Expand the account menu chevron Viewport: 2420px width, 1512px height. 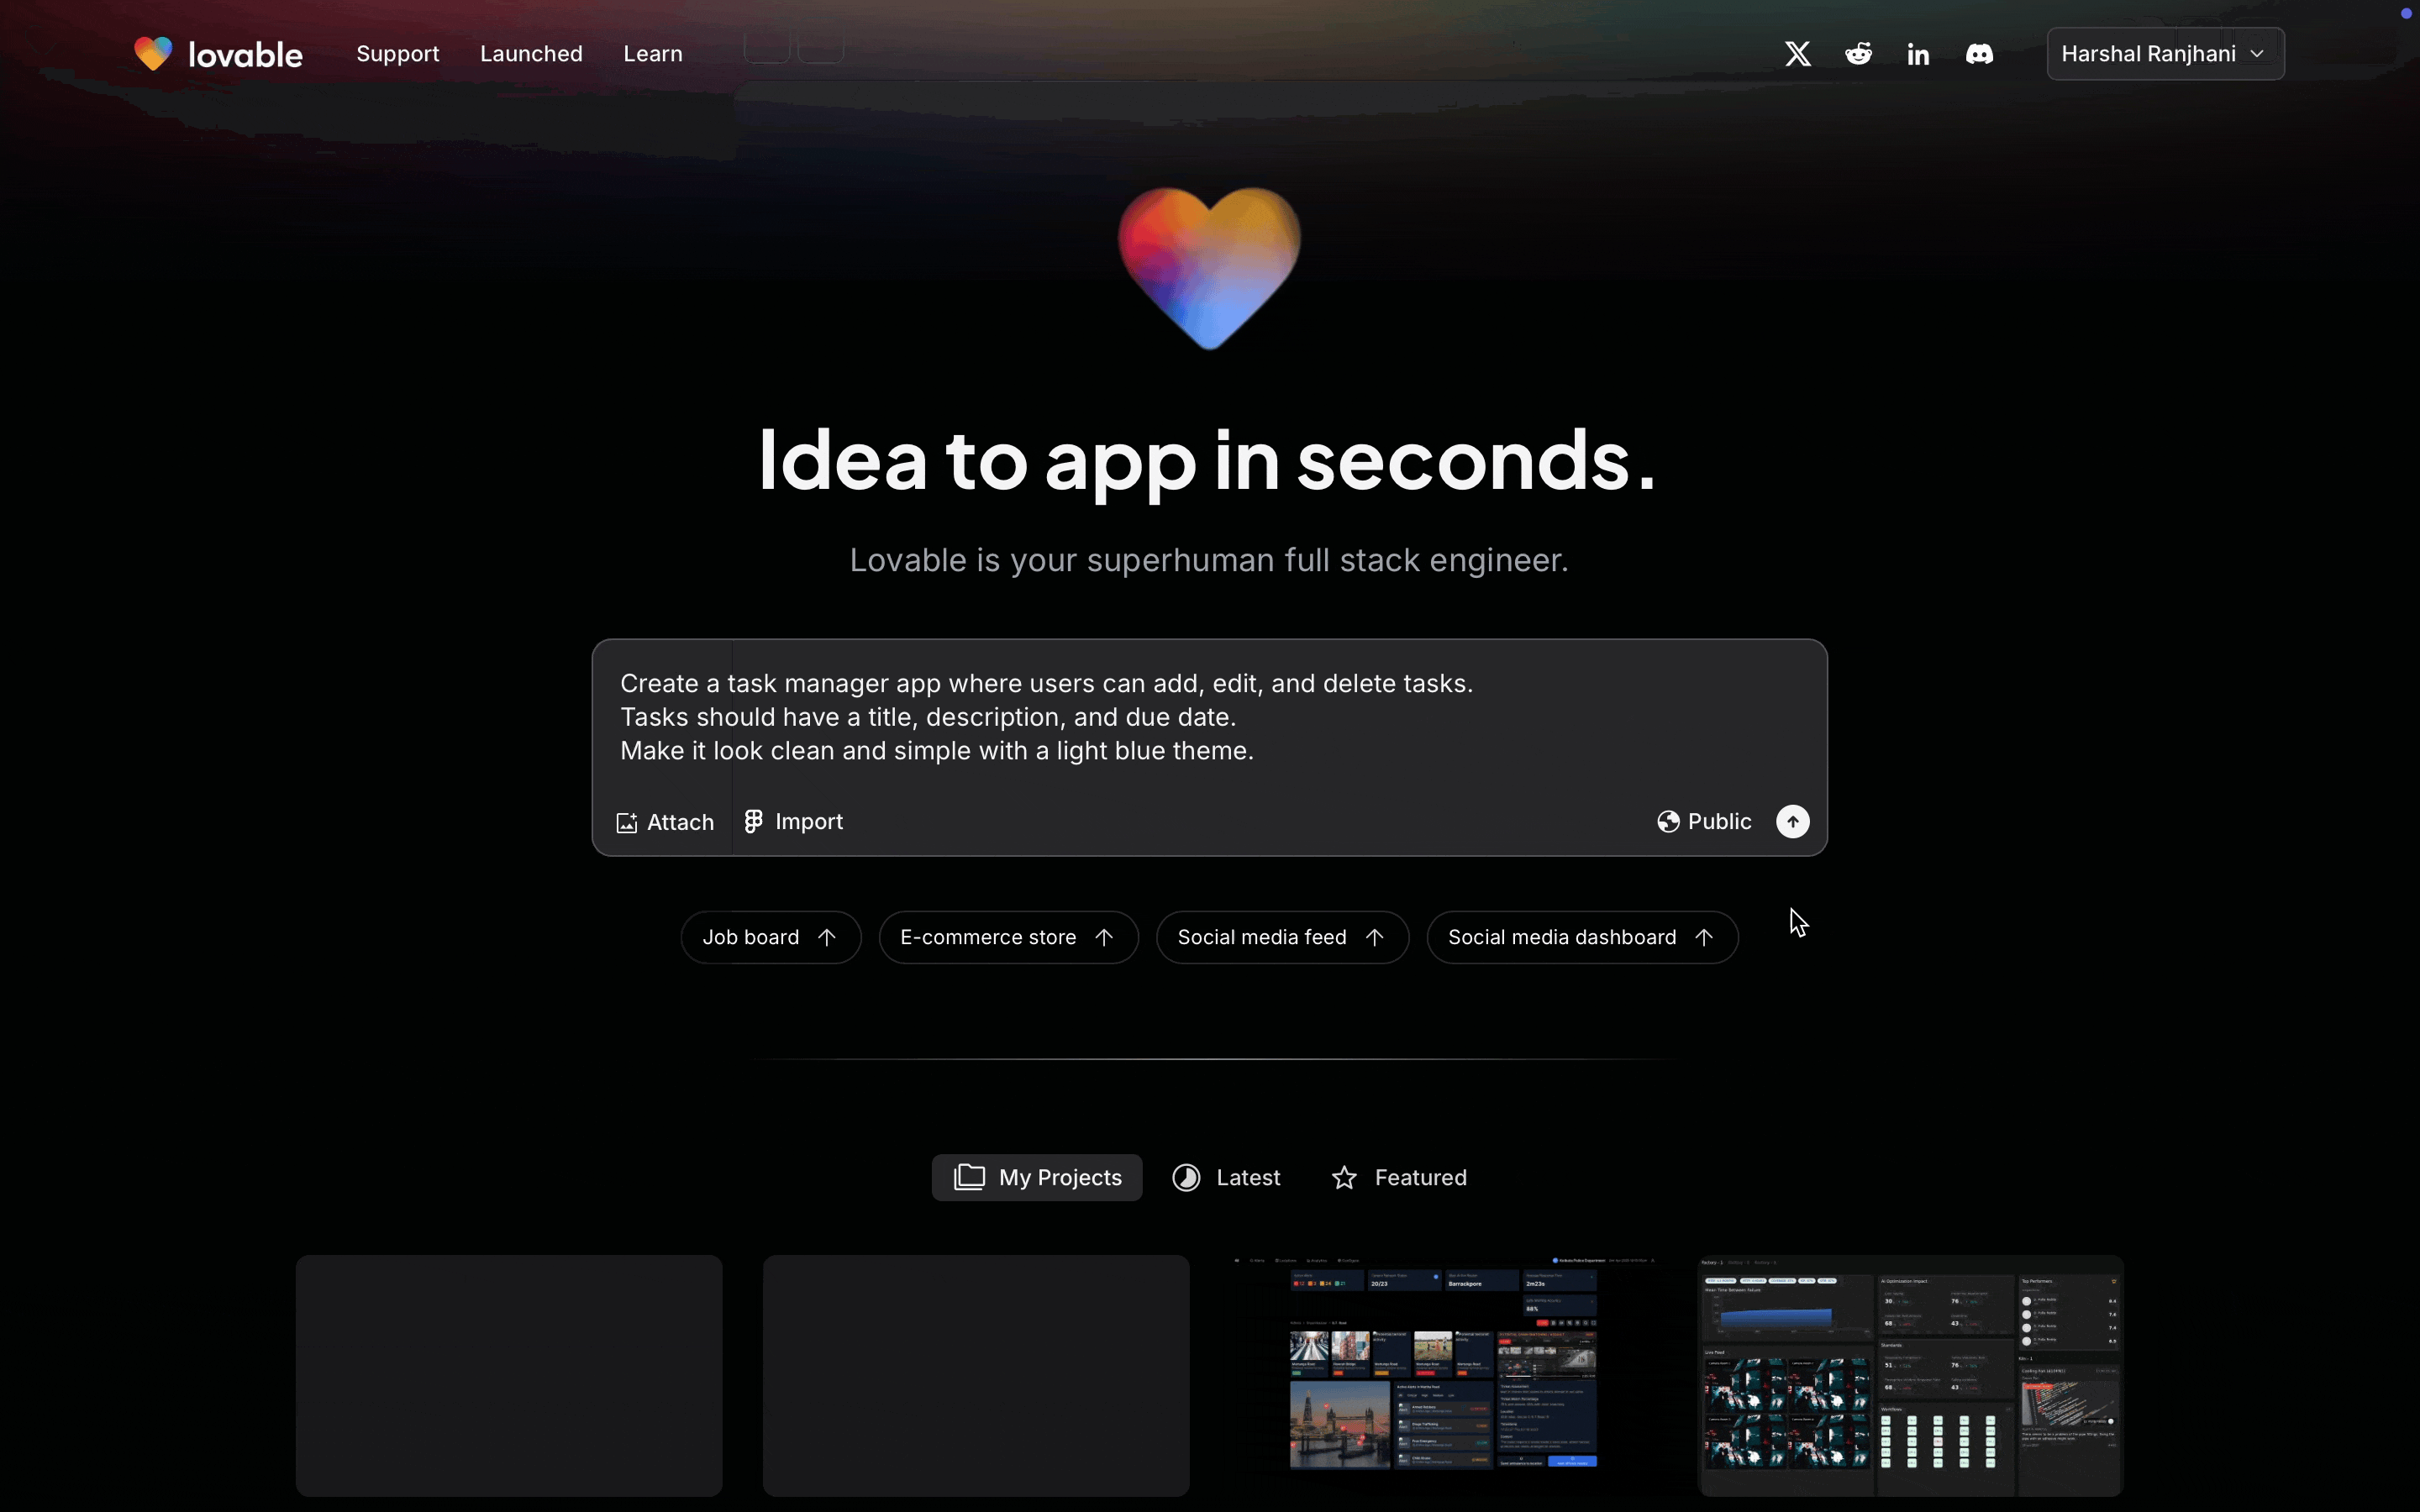click(x=2257, y=54)
